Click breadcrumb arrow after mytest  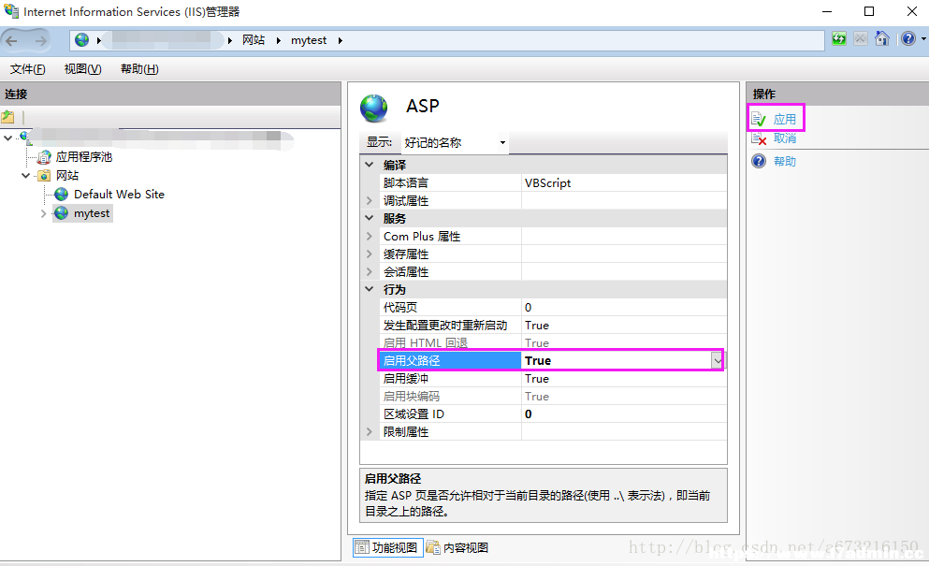click(341, 40)
